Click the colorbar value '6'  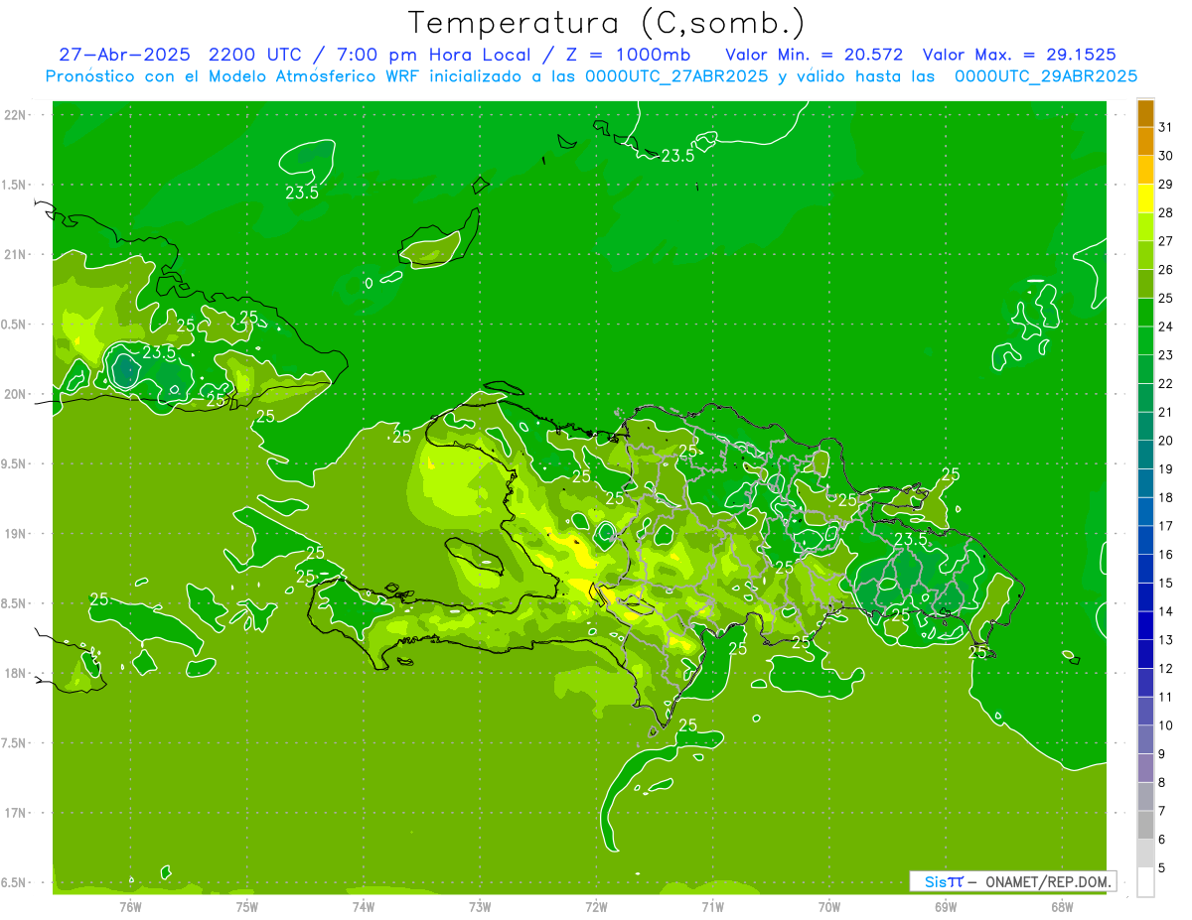(x=1162, y=840)
